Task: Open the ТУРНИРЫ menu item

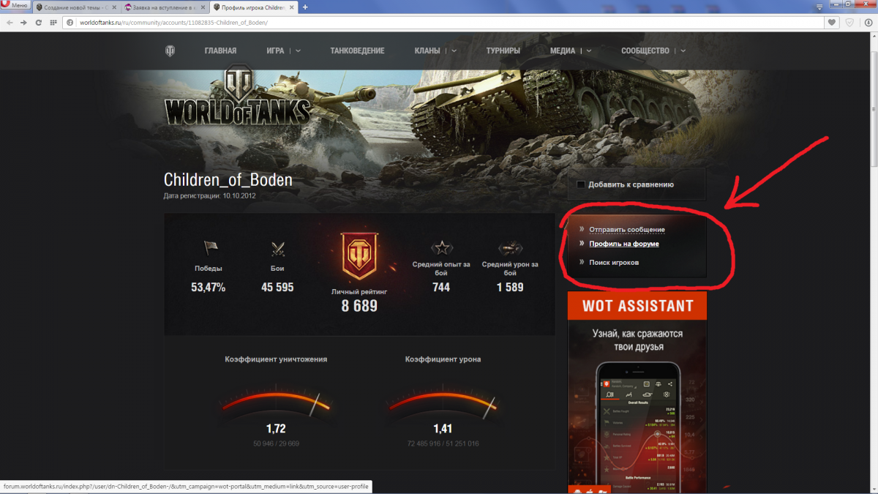Action: (503, 51)
